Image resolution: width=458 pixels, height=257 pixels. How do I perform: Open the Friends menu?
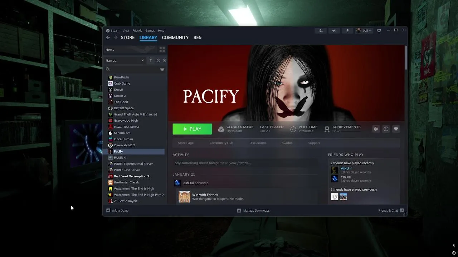tap(137, 31)
